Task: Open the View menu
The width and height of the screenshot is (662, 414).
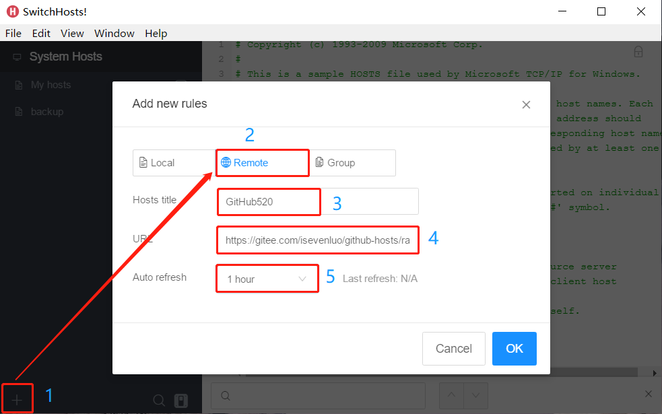Action: [x=72, y=33]
